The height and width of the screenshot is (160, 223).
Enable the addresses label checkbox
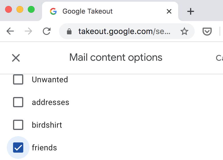click(x=18, y=102)
